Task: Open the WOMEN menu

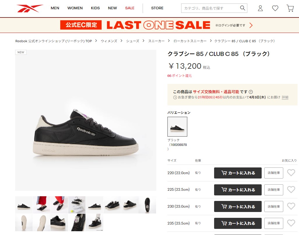Action: (x=75, y=8)
